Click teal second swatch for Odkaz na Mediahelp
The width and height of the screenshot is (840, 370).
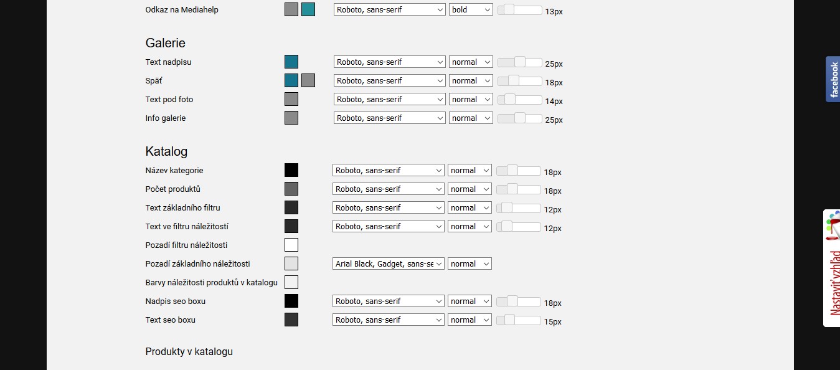[x=308, y=9]
